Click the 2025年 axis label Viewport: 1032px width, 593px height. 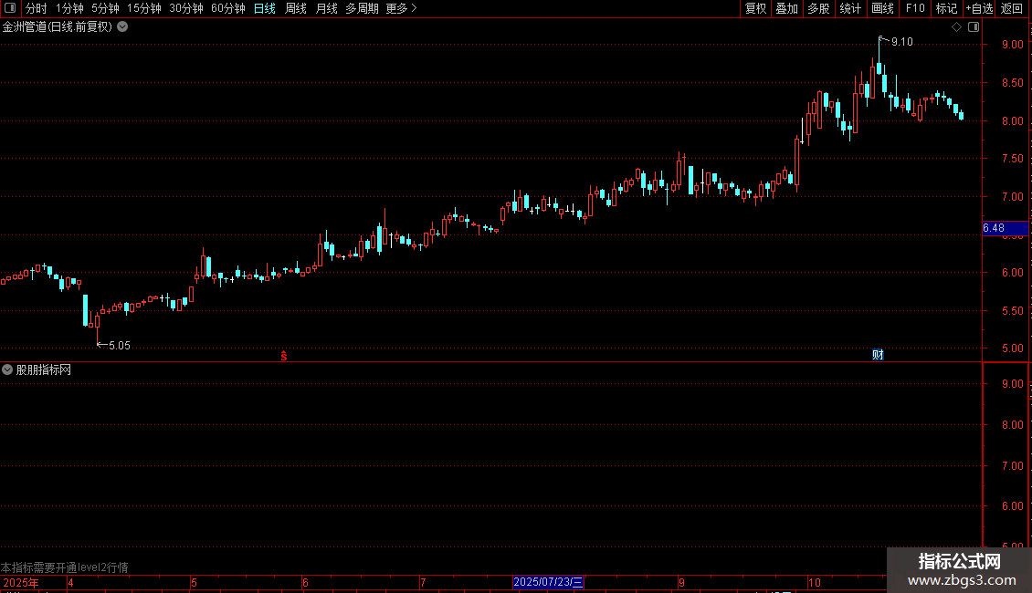point(21,582)
